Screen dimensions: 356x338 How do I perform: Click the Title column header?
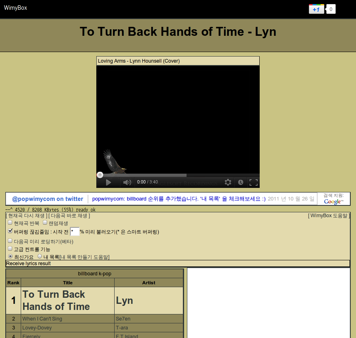pos(67,283)
